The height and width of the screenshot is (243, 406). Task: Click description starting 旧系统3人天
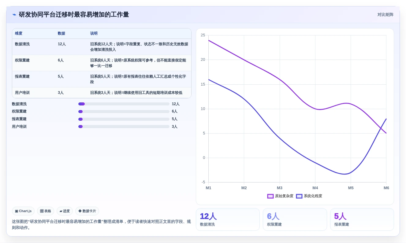(x=136, y=93)
